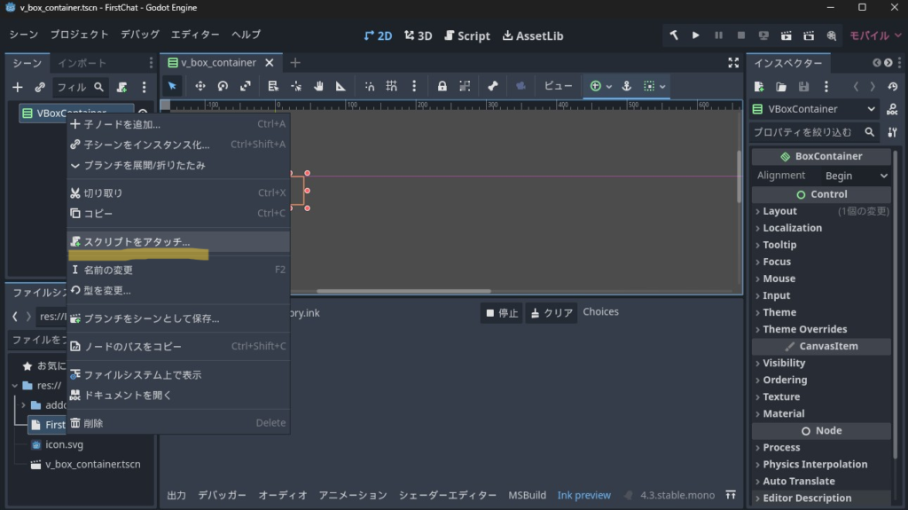The image size is (908, 510).
Task: Open the container sizing dropdown
Action: [x=654, y=86]
